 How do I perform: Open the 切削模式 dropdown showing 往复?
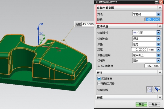pyautogui.click(x=146, y=33)
